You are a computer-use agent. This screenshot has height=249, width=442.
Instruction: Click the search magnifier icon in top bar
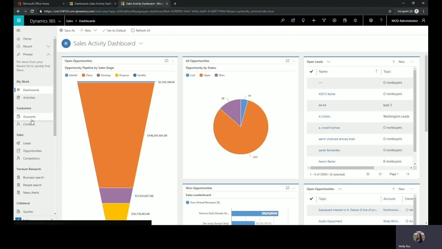[282, 21]
